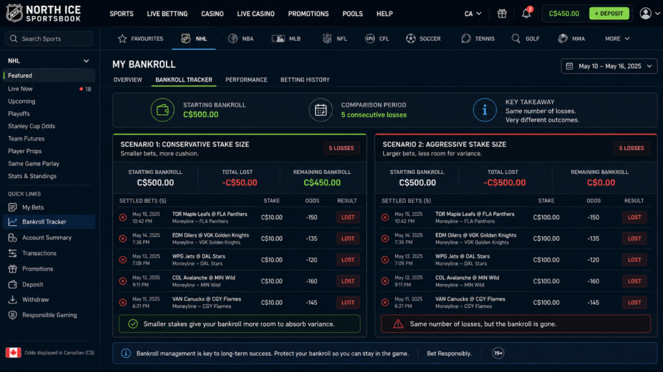Select Featured in NHL sidebar
Image resolution: width=663 pixels, height=372 pixels.
(x=49, y=75)
